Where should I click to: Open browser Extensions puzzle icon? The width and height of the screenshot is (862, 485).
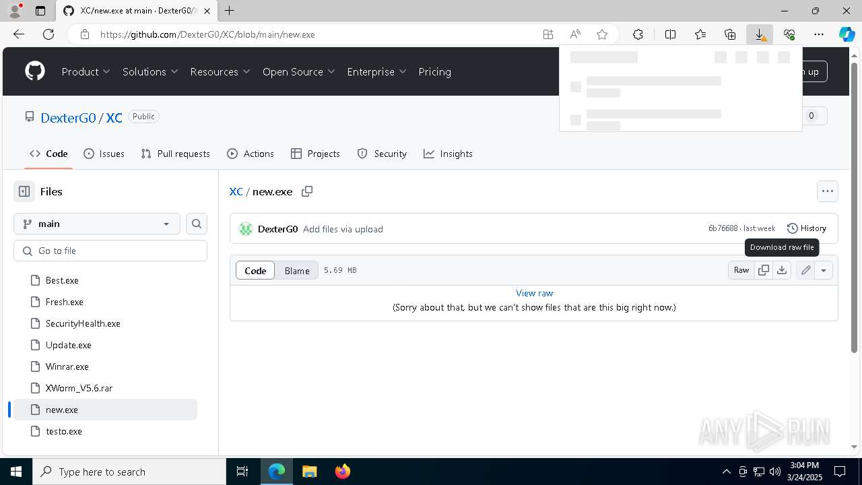[x=638, y=34]
